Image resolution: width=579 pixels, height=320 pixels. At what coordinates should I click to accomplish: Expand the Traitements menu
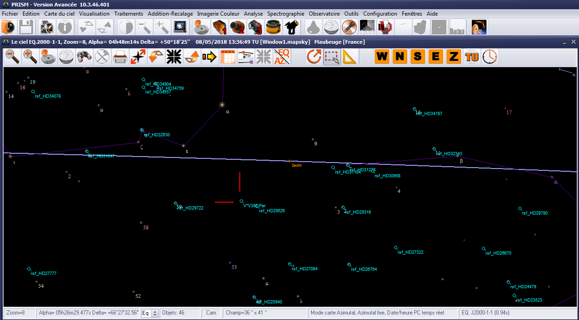pos(128,14)
